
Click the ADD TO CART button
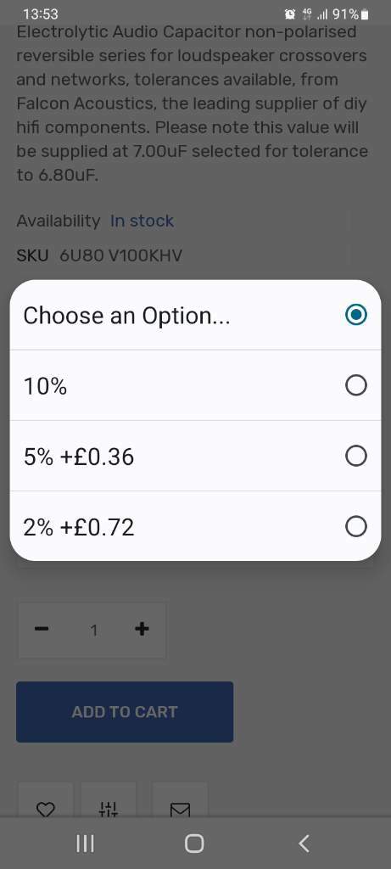[x=125, y=712]
